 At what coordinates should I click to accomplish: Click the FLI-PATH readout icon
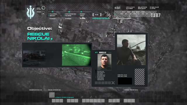pyautogui.click(x=127, y=8)
